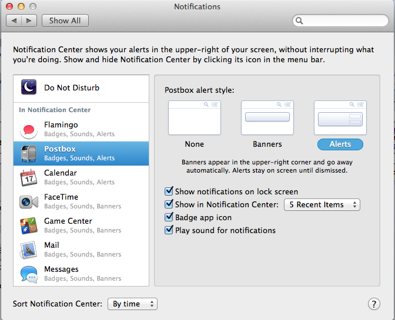The height and width of the screenshot is (320, 395).
Task: Open help with the question mark button
Action: click(x=374, y=304)
